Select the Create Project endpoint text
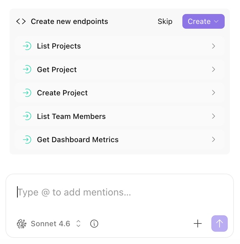 [x=62, y=93]
